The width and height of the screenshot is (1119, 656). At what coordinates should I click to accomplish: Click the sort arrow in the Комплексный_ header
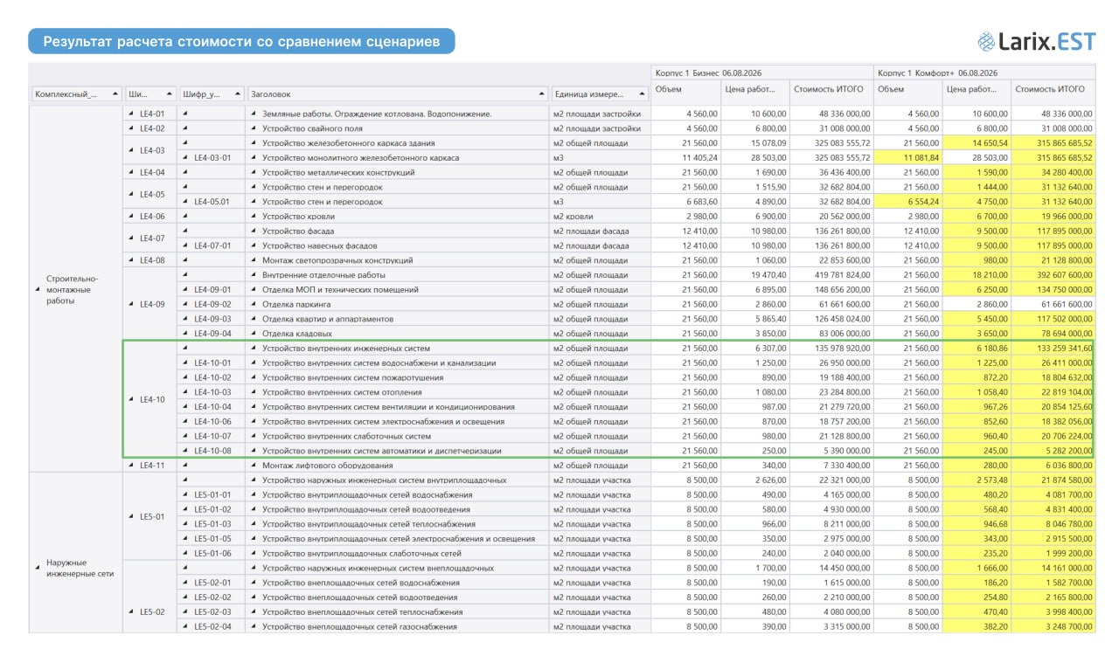tap(115, 93)
